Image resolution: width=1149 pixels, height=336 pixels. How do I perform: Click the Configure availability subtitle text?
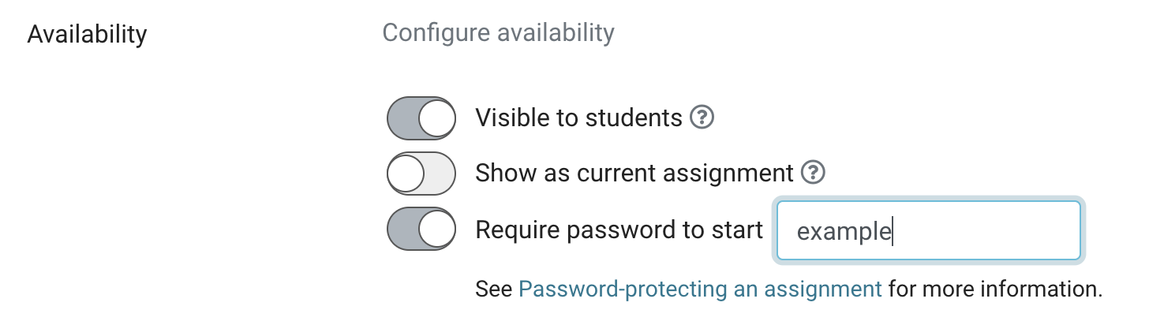498,33
